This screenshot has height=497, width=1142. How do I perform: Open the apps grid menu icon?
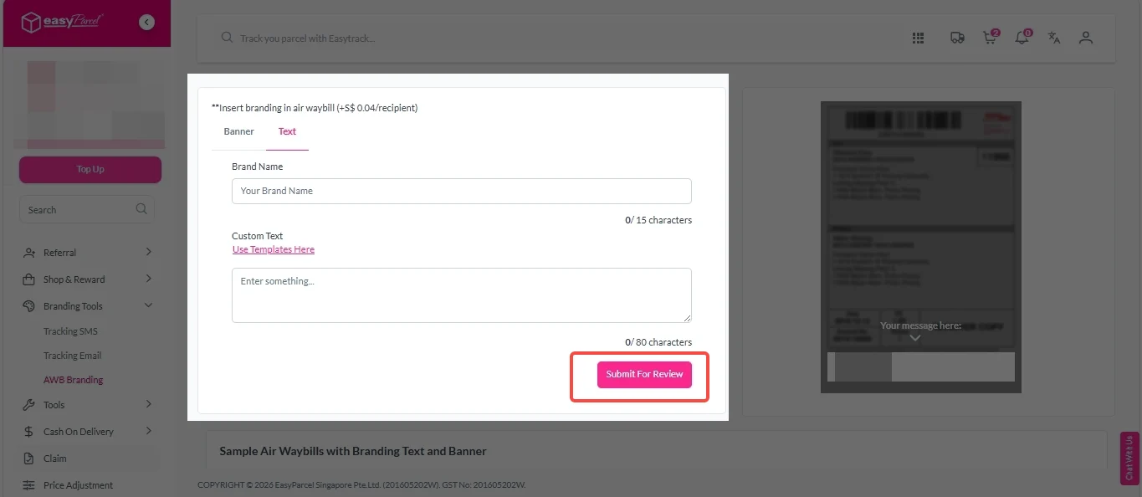(x=918, y=38)
